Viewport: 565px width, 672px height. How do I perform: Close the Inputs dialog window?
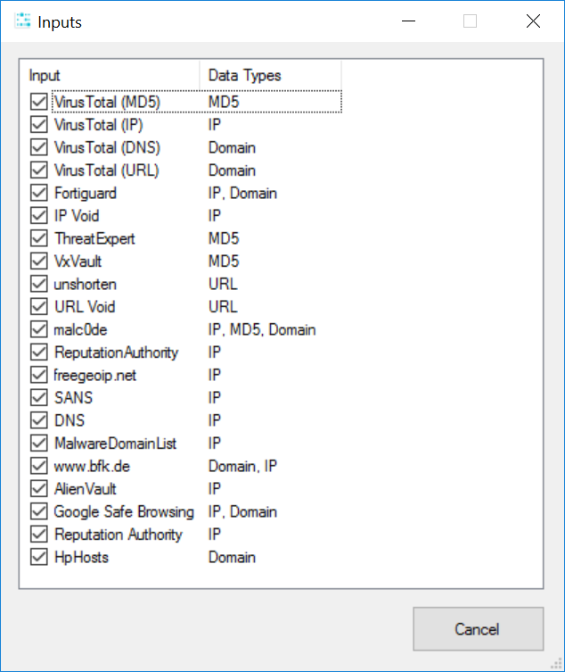click(x=533, y=21)
